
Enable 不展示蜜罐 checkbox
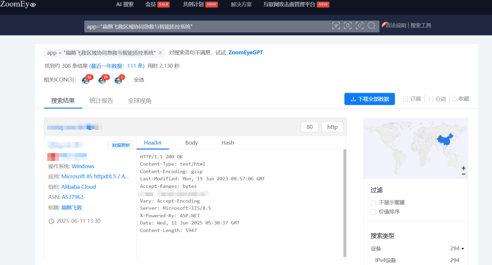pos(373,203)
